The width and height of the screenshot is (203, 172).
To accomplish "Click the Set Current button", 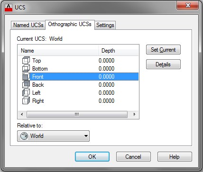I will coord(163,50).
